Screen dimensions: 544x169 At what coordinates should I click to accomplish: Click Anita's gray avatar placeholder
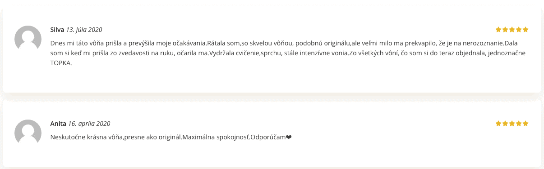point(28,133)
